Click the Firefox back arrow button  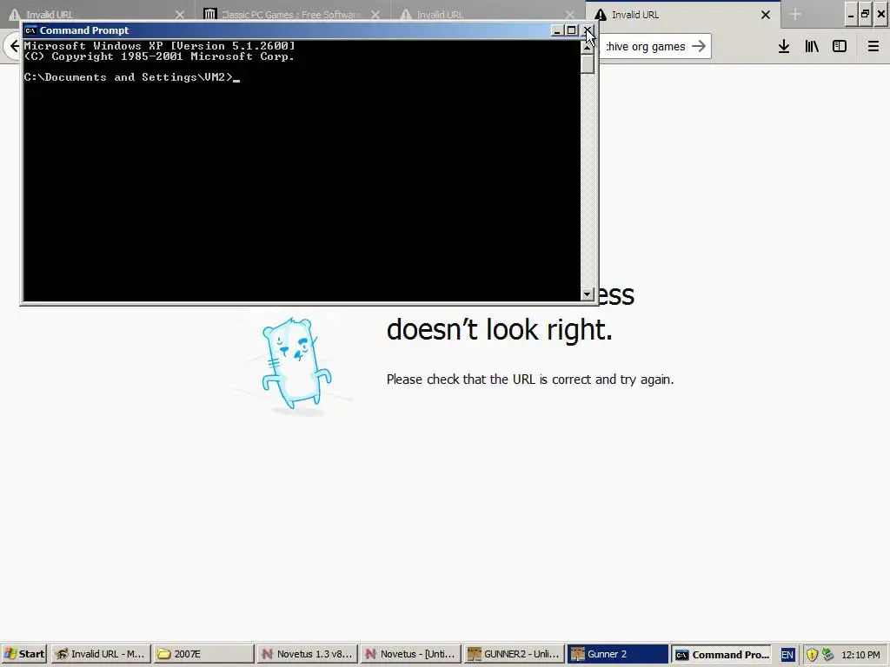point(14,47)
